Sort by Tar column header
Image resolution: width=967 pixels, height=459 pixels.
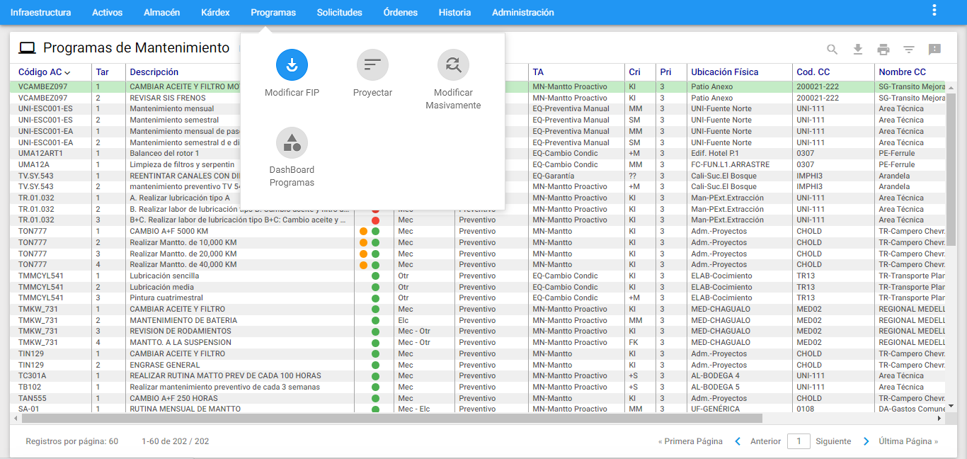[x=103, y=72]
